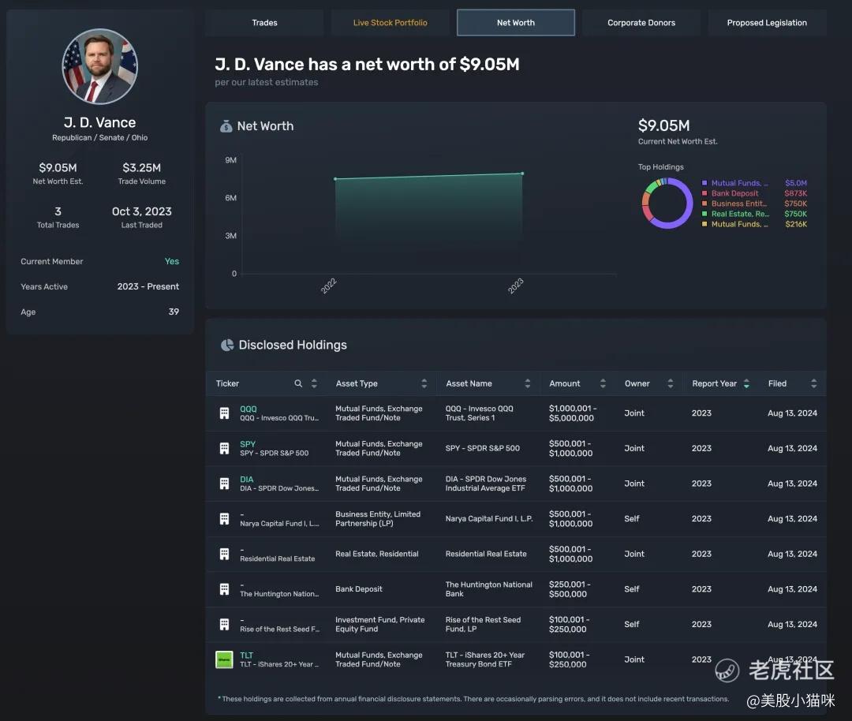The image size is (852, 721).
Task: Open the SPY ticker link
Action: pyautogui.click(x=248, y=444)
